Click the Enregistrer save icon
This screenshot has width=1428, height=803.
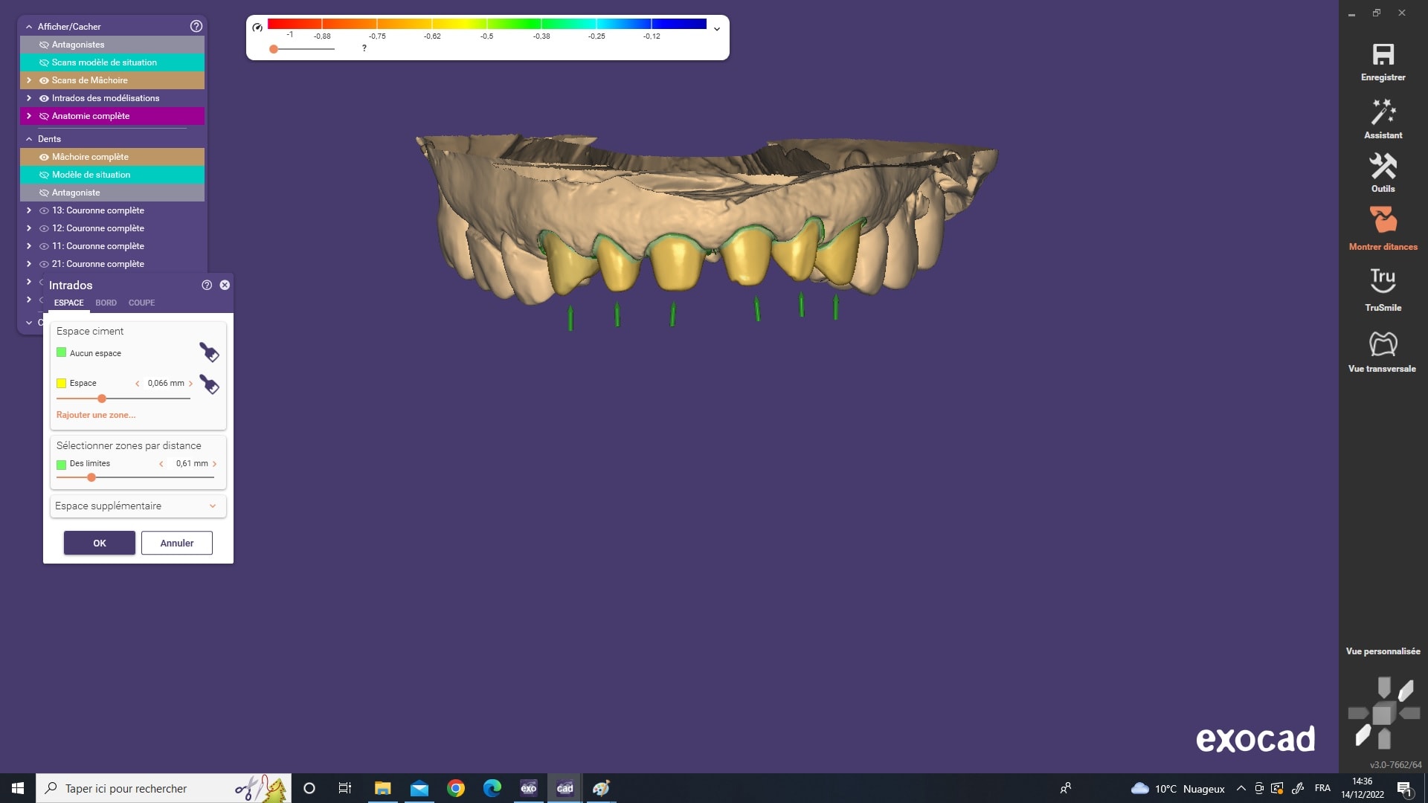click(1383, 56)
